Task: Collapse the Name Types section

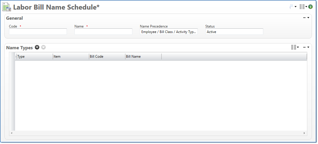Action: pyautogui.click(x=304, y=47)
